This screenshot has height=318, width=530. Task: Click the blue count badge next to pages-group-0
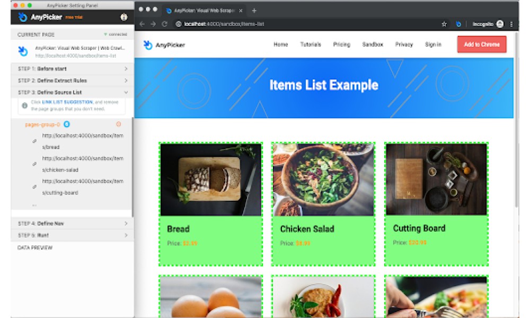tap(67, 125)
